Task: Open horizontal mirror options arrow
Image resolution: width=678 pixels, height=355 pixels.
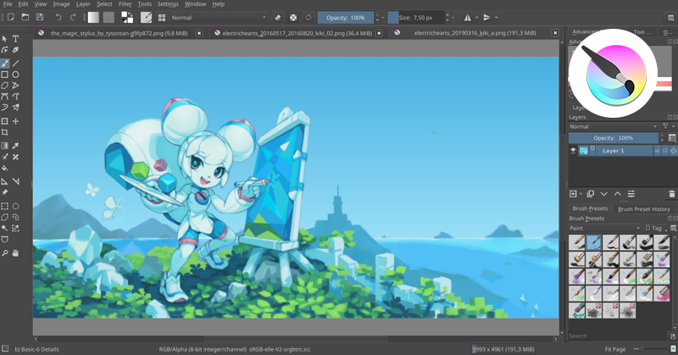Action: coord(477,18)
